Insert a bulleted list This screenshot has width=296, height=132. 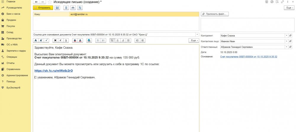tap(98, 40)
